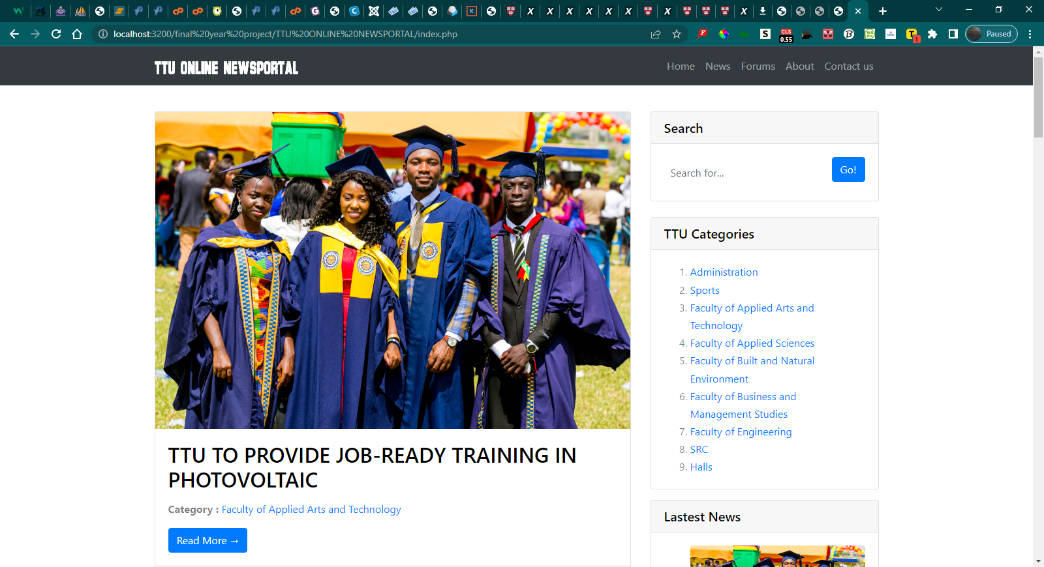The height and width of the screenshot is (567, 1044).
Task: Open Chrome's three-dot menu
Action: [1030, 34]
